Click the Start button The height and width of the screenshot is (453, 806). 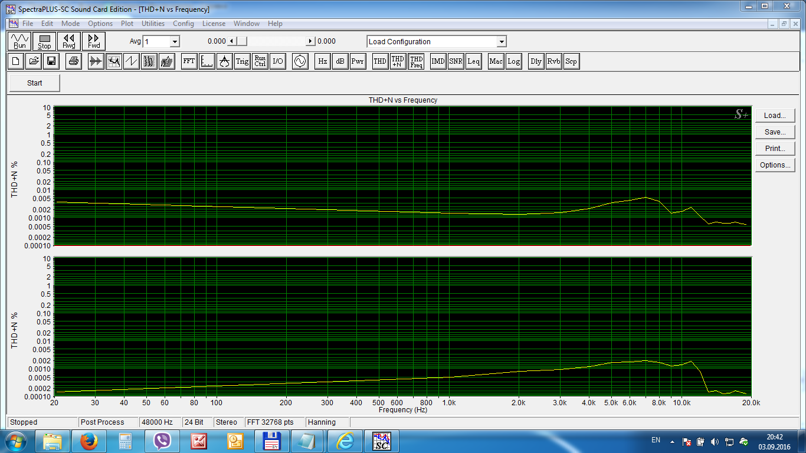tap(35, 83)
